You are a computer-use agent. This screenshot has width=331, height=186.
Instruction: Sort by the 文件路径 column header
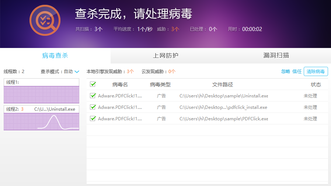[x=223, y=85]
